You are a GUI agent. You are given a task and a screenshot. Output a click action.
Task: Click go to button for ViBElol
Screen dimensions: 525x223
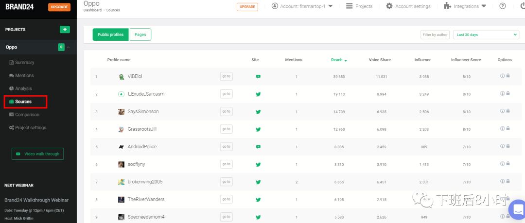[227, 76]
